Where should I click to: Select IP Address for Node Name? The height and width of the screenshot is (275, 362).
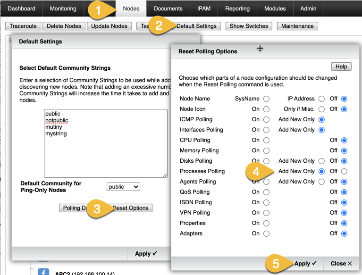[321, 99]
